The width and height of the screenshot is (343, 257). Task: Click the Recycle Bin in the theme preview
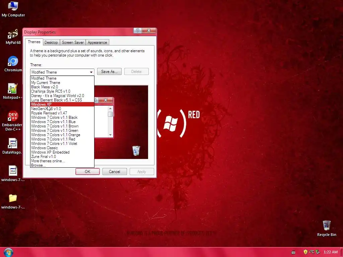136,151
